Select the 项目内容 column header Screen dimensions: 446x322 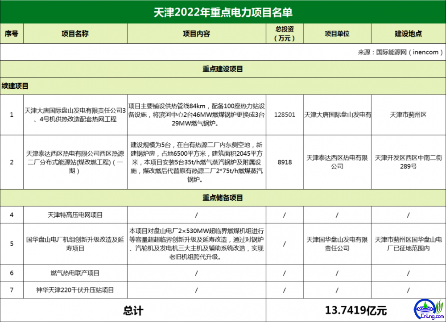click(196, 33)
